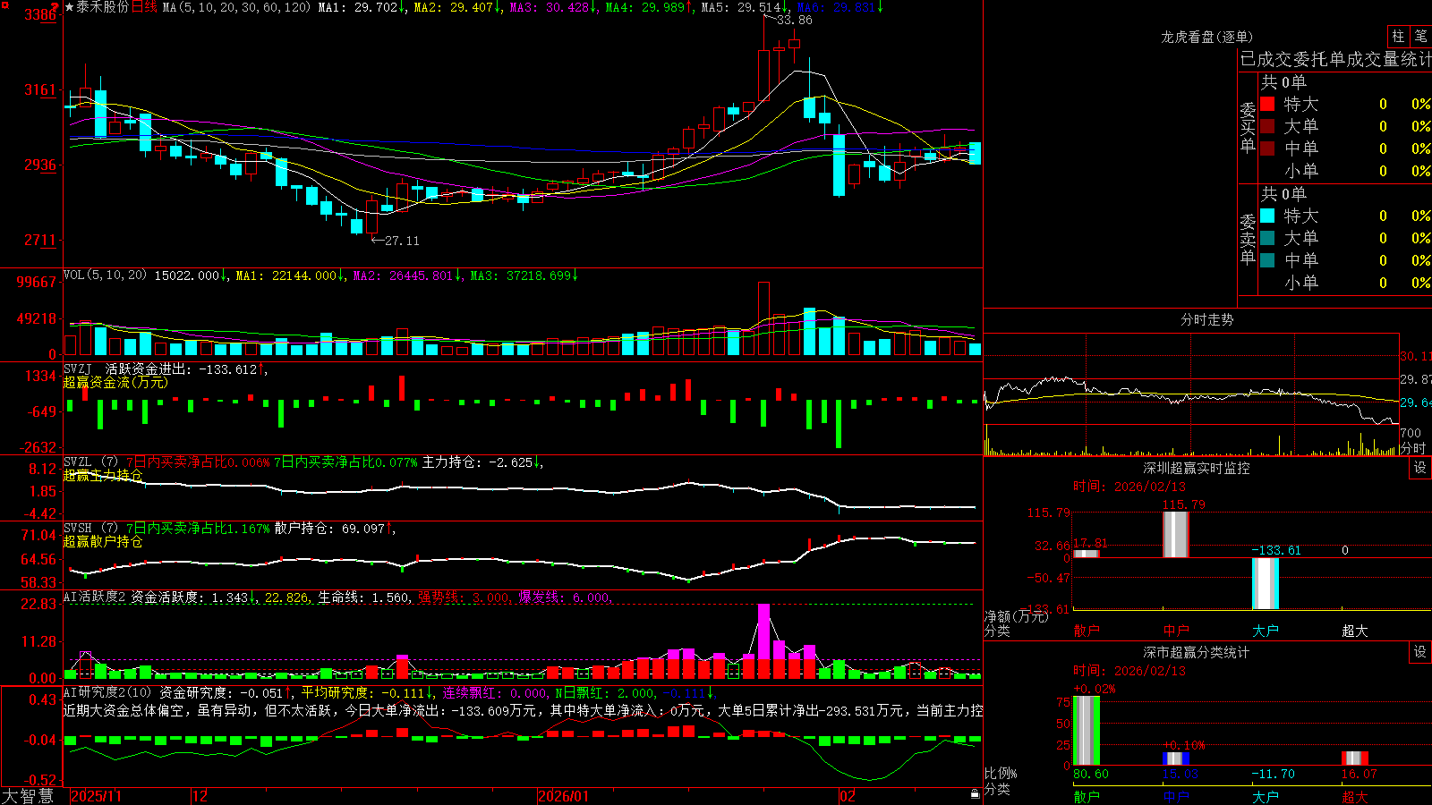The height and width of the screenshot is (805, 1432).
Task: Open 设 settings for 深市超赢分类统计
Action: 1420,652
